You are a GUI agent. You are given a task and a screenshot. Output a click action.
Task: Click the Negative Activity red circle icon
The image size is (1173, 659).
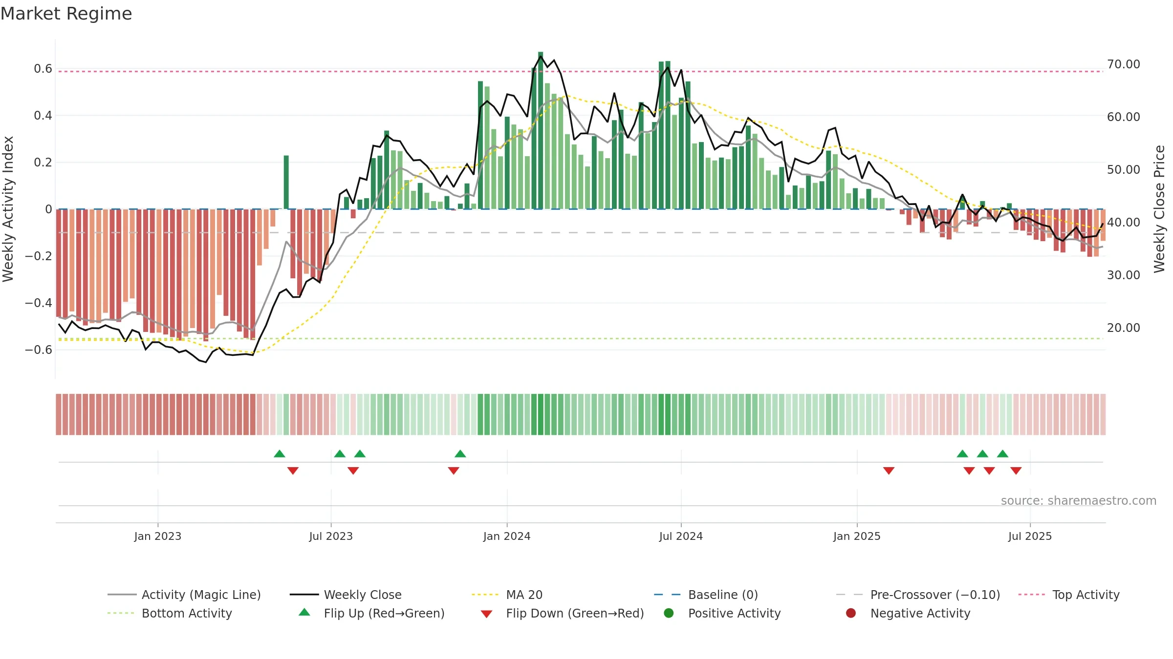coord(851,613)
